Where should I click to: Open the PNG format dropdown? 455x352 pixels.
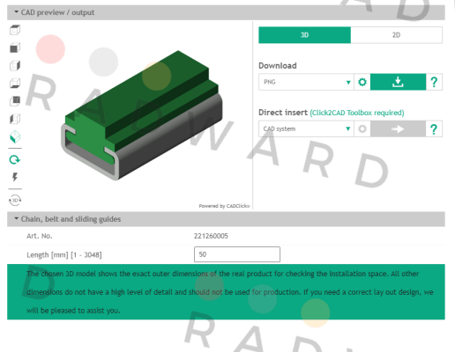click(x=306, y=82)
